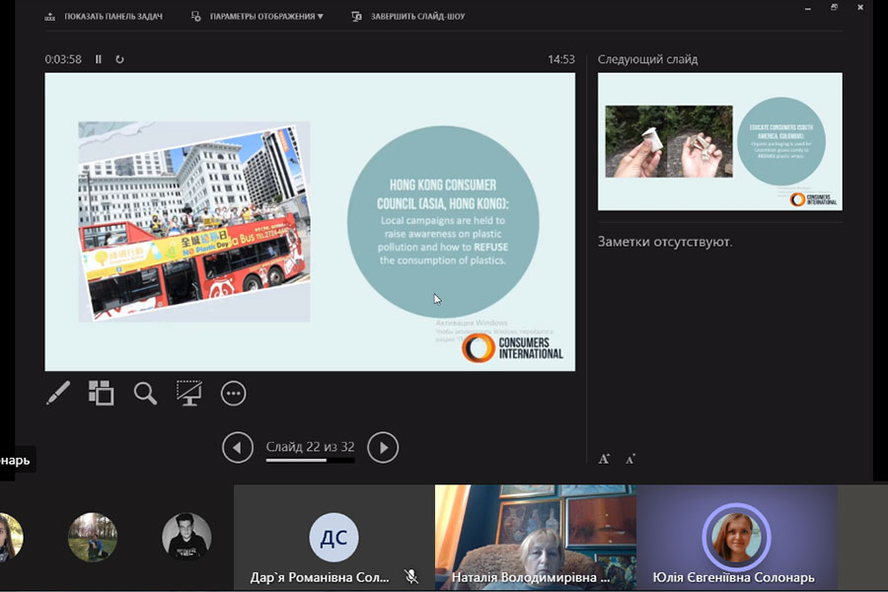Click the ДС initials avatar
This screenshot has height=592, width=888.
point(333,538)
